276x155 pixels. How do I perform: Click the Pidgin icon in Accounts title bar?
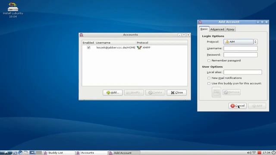click(x=82, y=35)
